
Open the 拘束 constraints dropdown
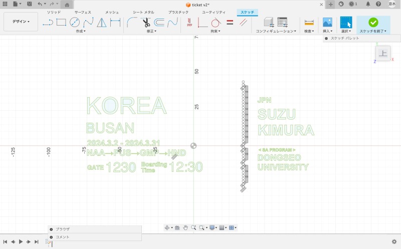pyautogui.click(x=215, y=31)
